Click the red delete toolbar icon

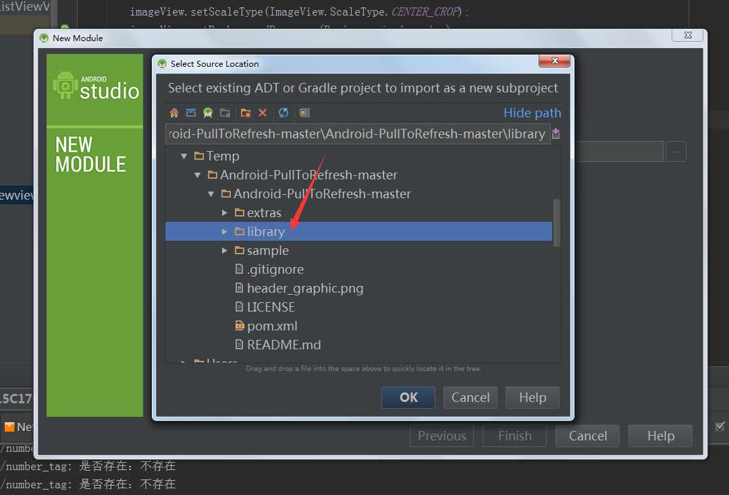click(x=263, y=113)
